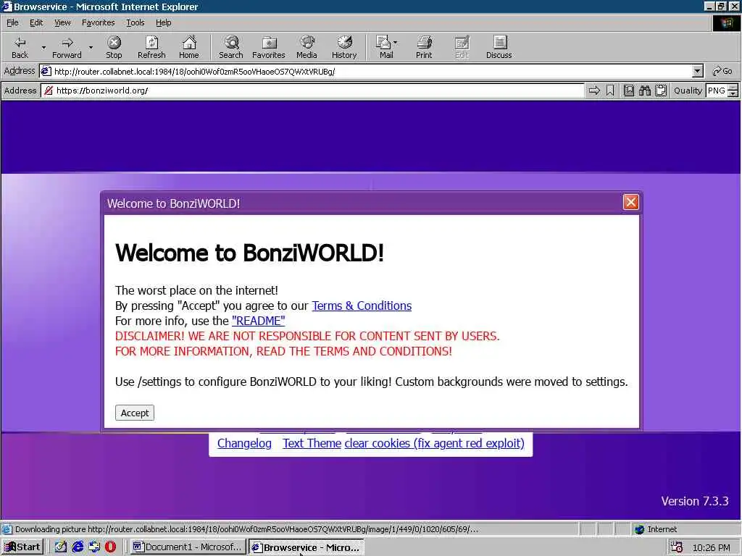Open the Search pane
This screenshot has height=556, width=742.
pos(231,47)
